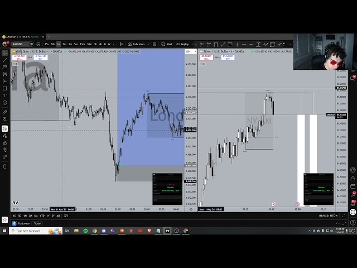The width and height of the screenshot is (357, 268).
Task: Open the chart type candles selector
Action: coord(121,44)
